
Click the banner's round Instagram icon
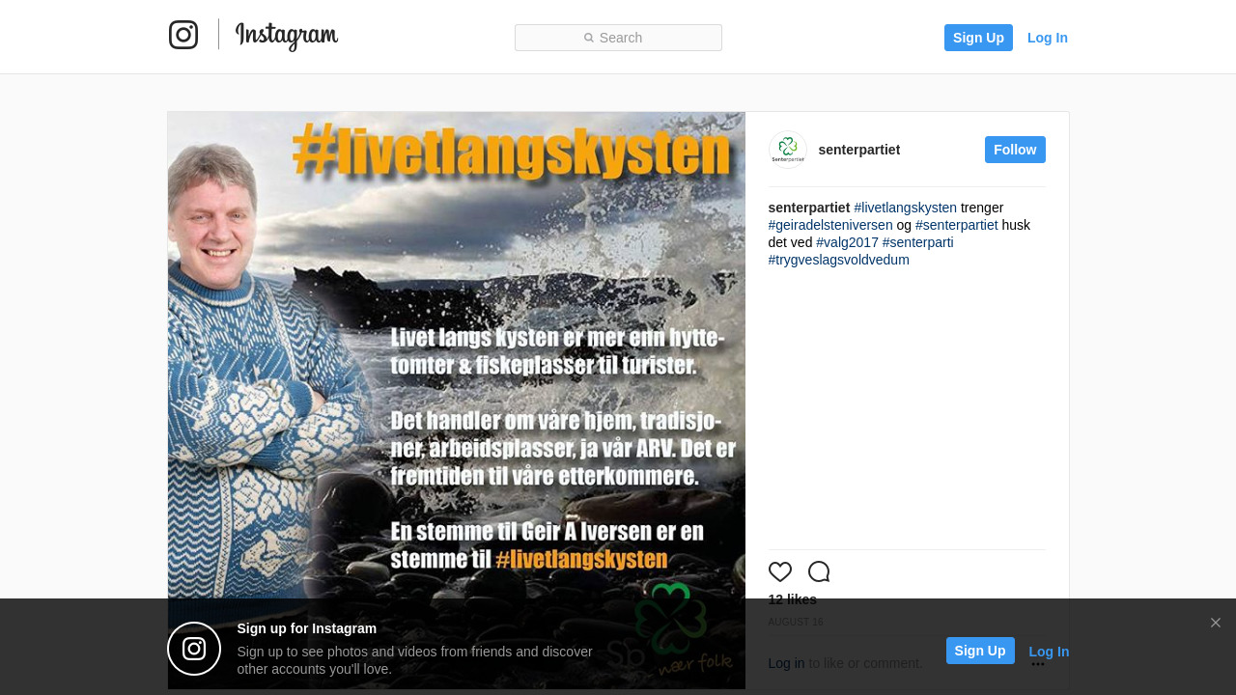coord(194,649)
